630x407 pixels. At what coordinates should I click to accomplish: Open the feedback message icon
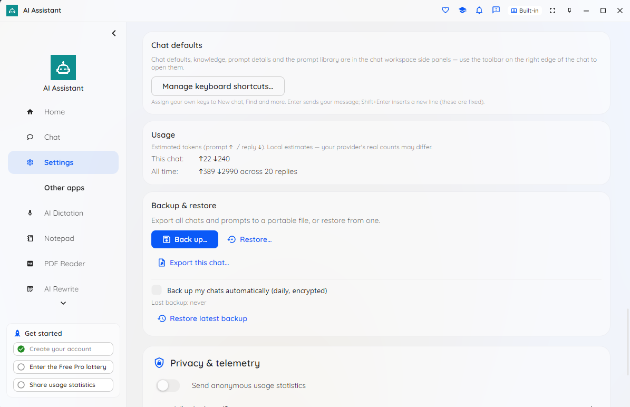click(x=496, y=11)
